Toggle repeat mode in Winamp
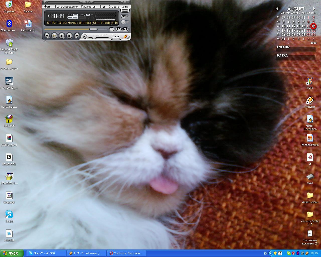 (x=123, y=16)
